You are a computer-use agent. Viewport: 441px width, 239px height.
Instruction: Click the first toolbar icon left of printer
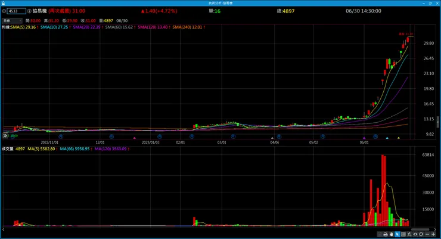click(380, 234)
